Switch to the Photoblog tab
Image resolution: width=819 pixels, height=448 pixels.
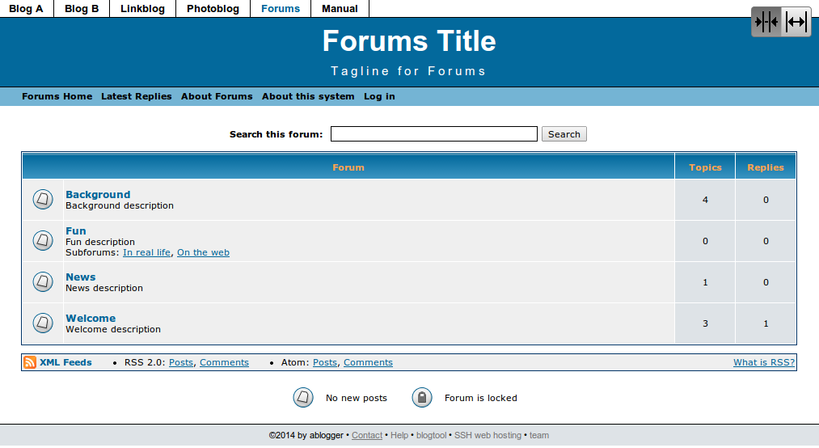click(x=213, y=8)
